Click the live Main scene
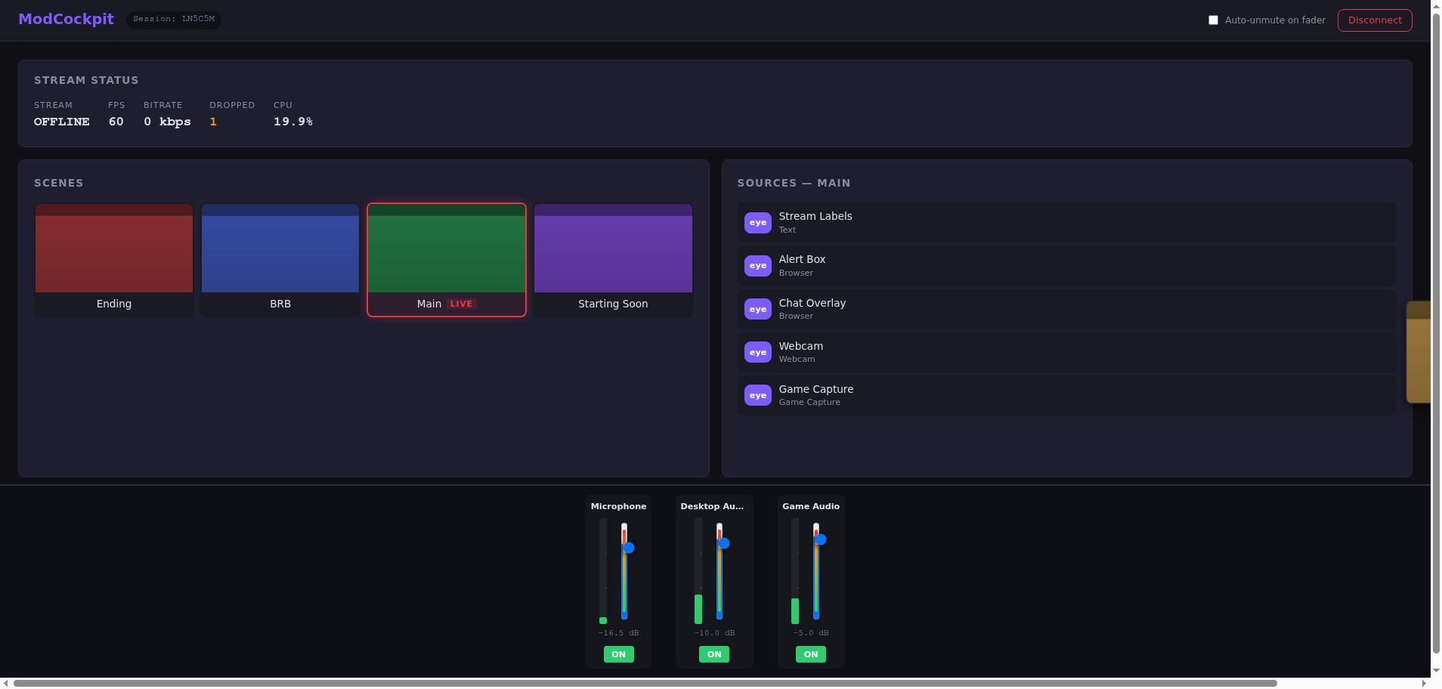This screenshot has width=1442, height=689. (446, 259)
